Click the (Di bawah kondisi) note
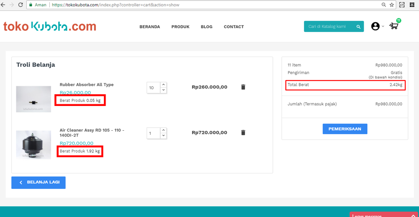Screen dimensions: 419x217 coord(385,77)
